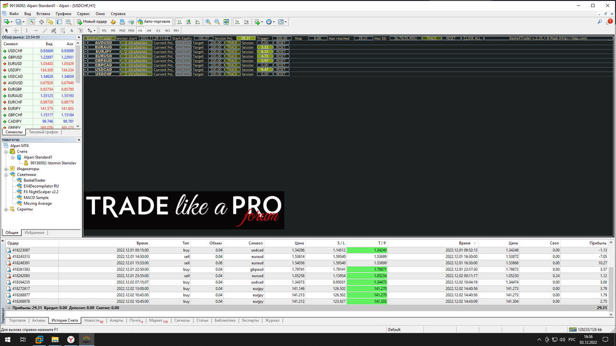Toggle TRACK in the AUDUSD row

(232, 42)
